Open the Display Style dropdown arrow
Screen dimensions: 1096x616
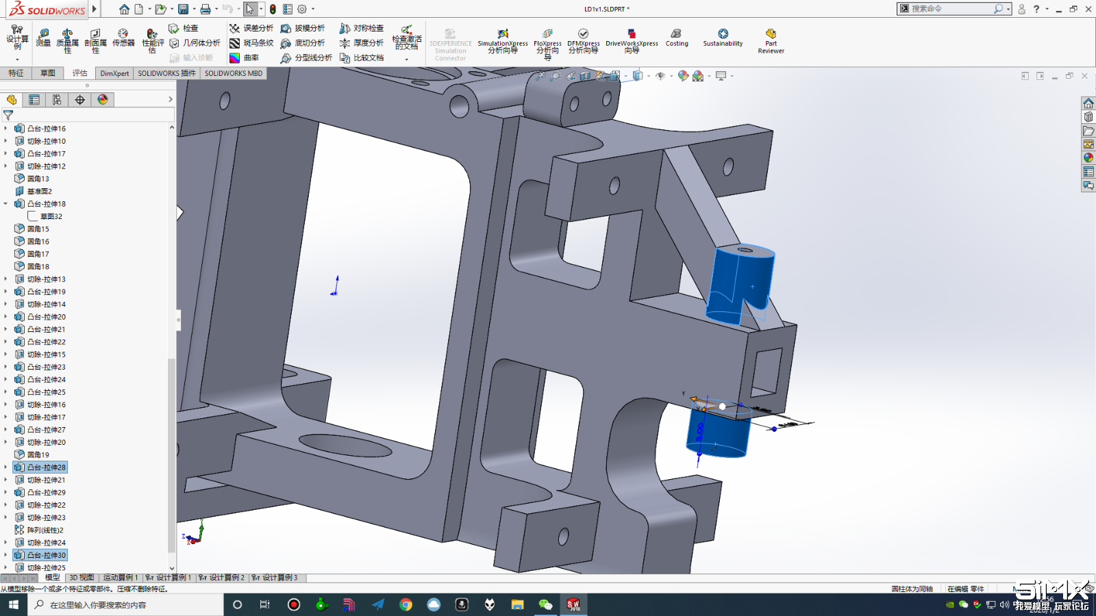coord(647,76)
